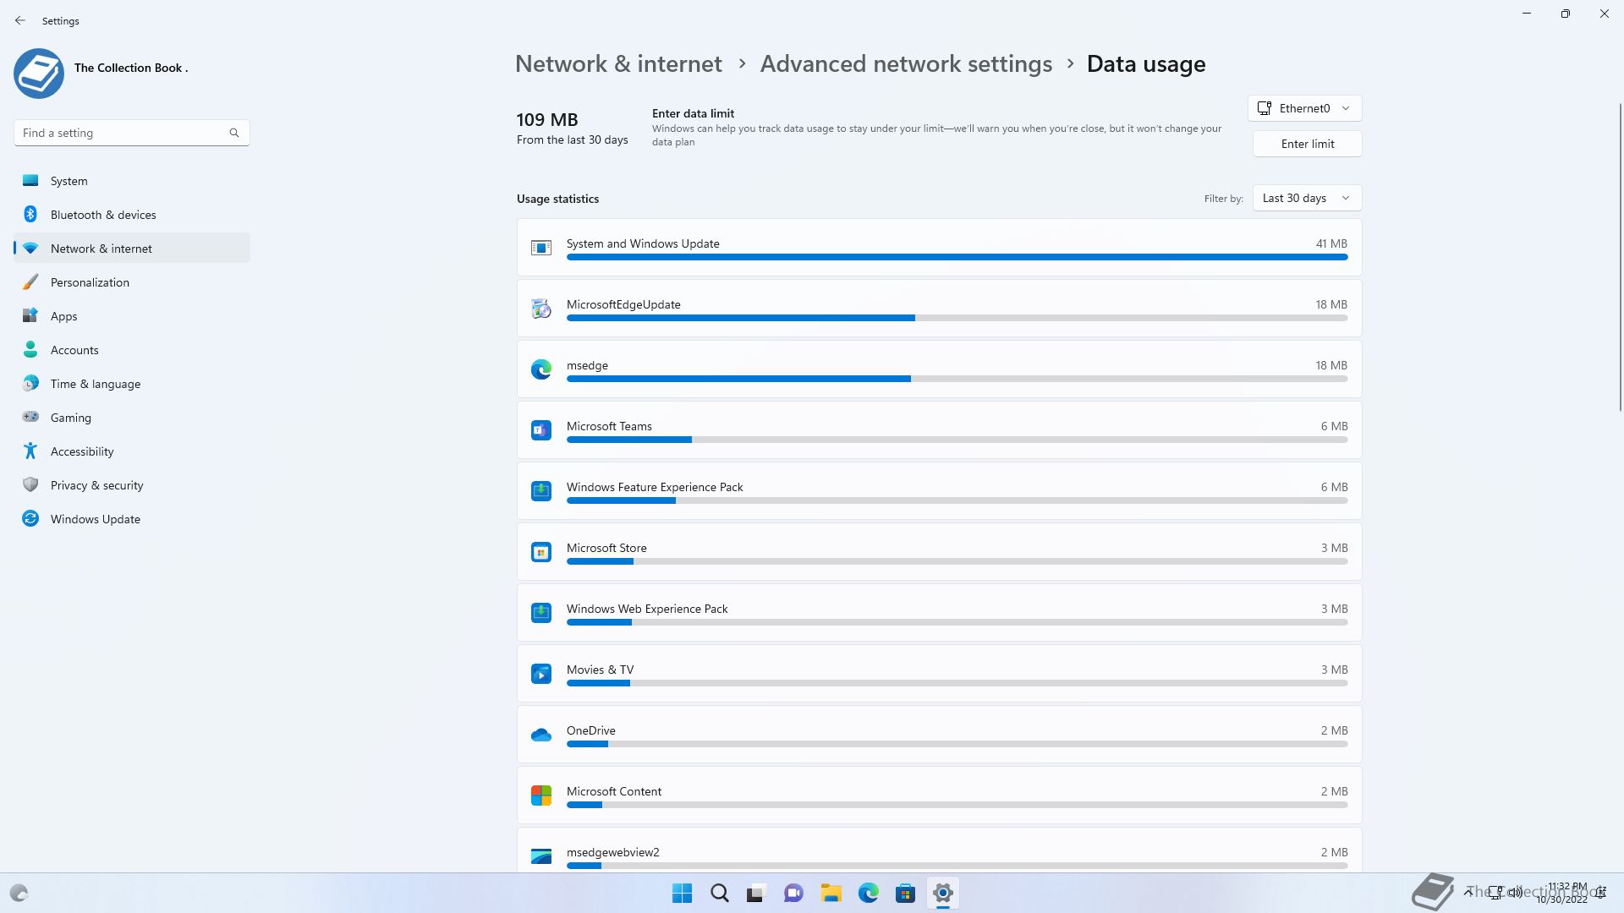
Task: Click the MicrosoftEdgeUpdate usage bar
Action: 957,318
